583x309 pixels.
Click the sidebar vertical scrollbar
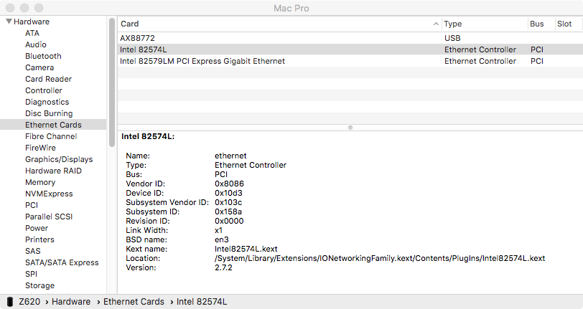[x=112, y=82]
